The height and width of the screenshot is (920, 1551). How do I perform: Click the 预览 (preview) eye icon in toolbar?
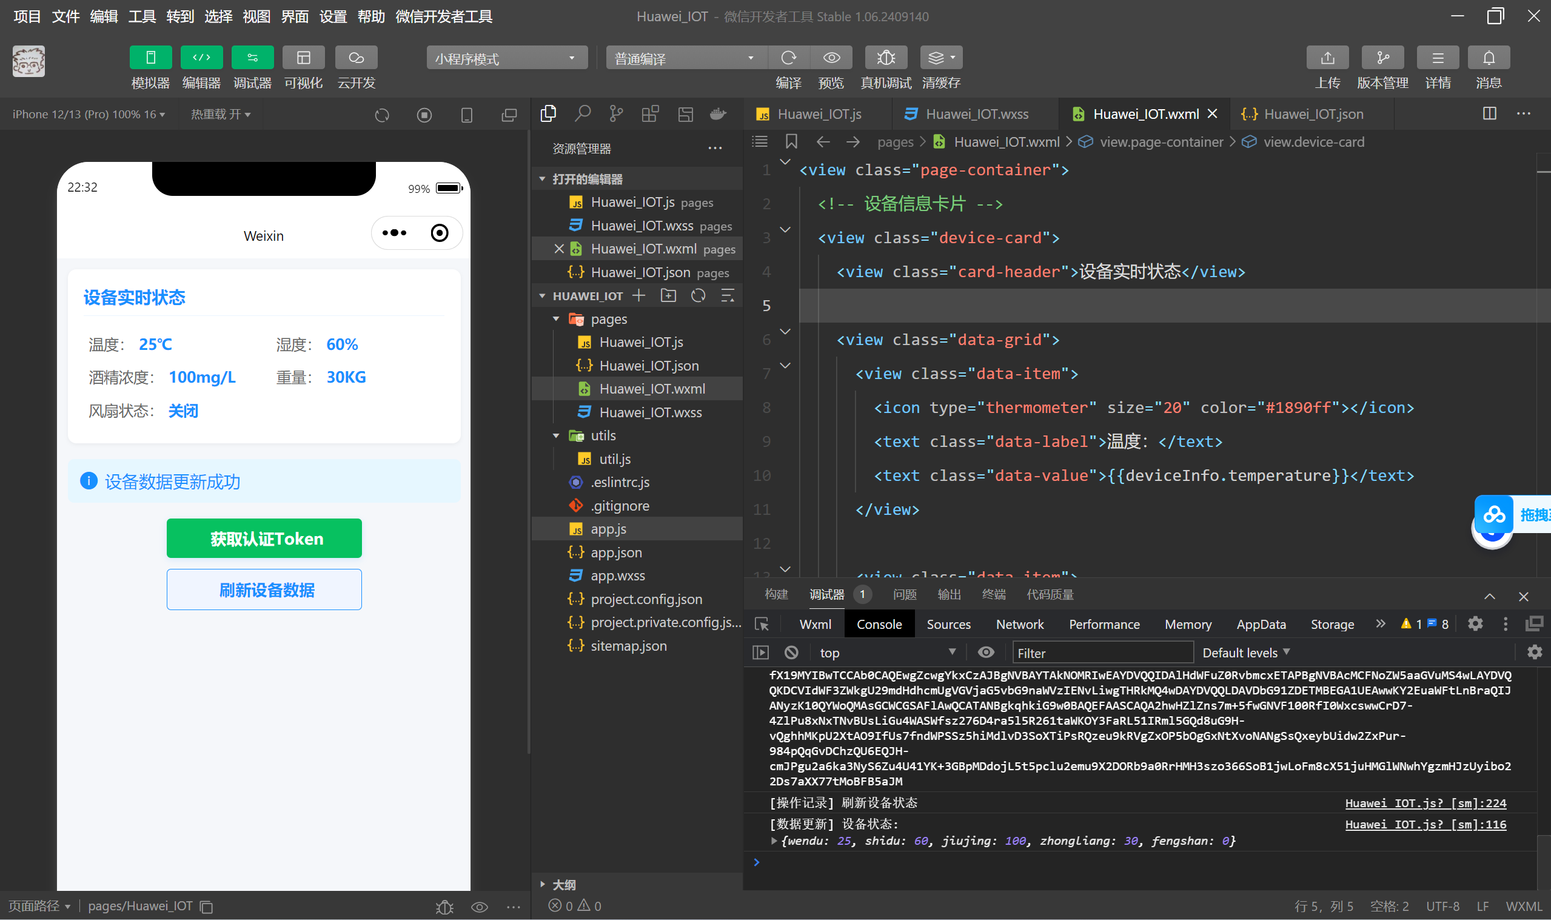831,58
